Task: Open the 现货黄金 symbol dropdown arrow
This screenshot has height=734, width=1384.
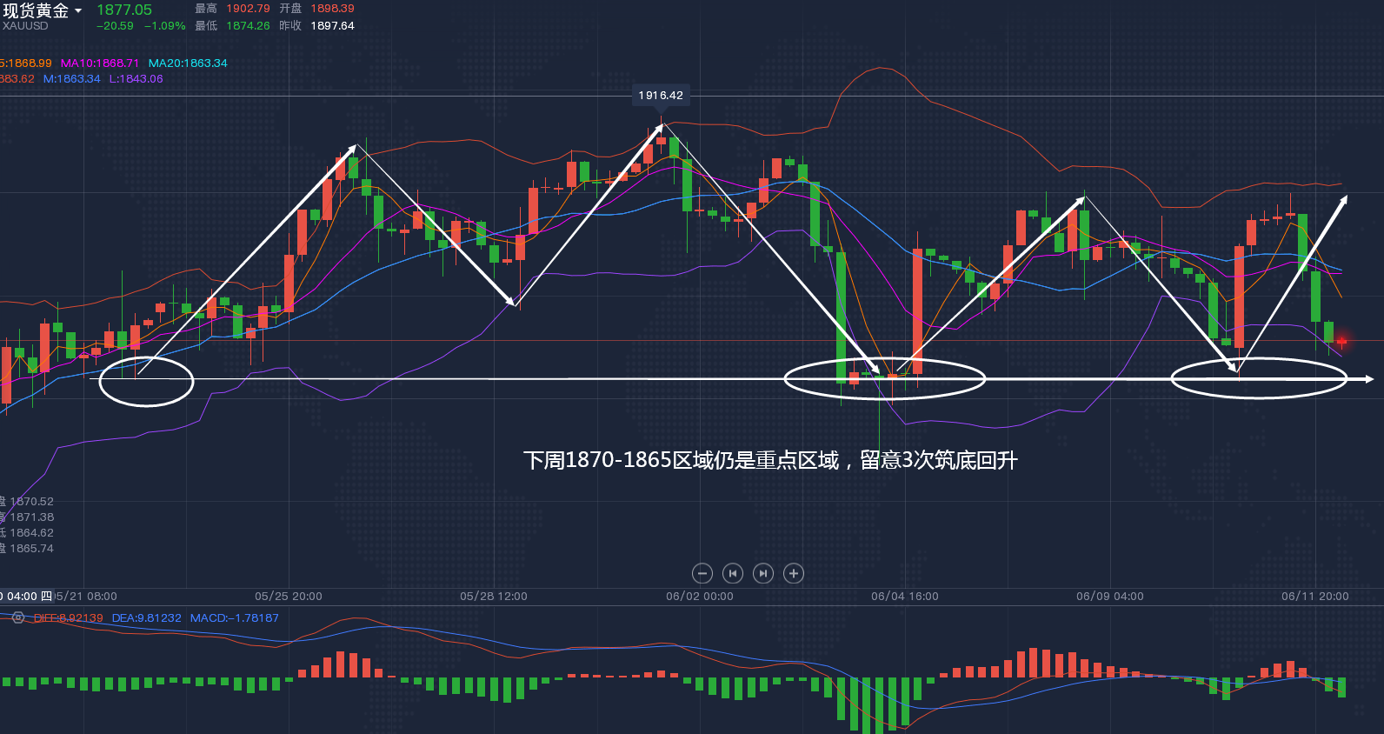Action: [x=78, y=11]
